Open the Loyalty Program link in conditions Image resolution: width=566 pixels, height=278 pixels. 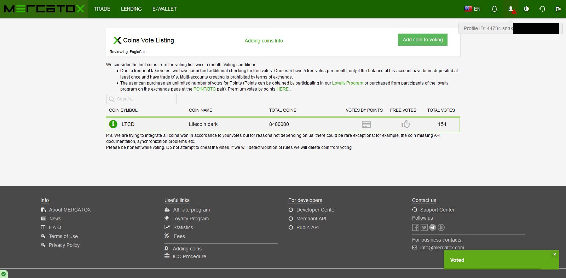348,83
